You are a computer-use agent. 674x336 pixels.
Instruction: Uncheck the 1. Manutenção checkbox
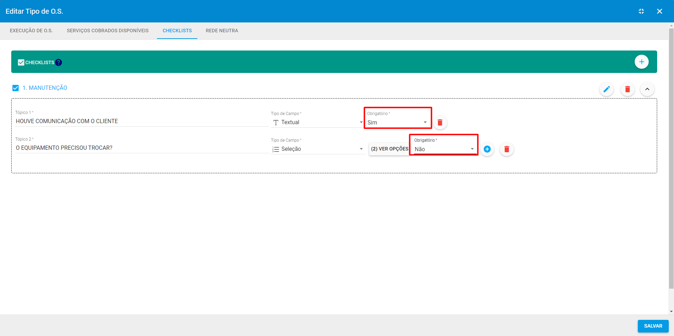(x=15, y=88)
